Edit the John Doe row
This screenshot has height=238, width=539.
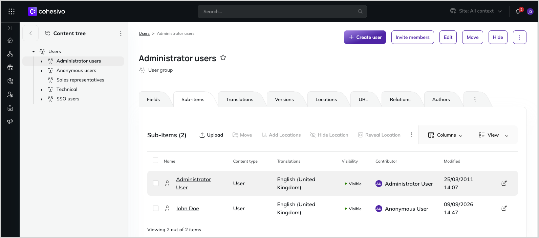[504, 208]
